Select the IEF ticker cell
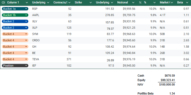 tap(34, 66)
